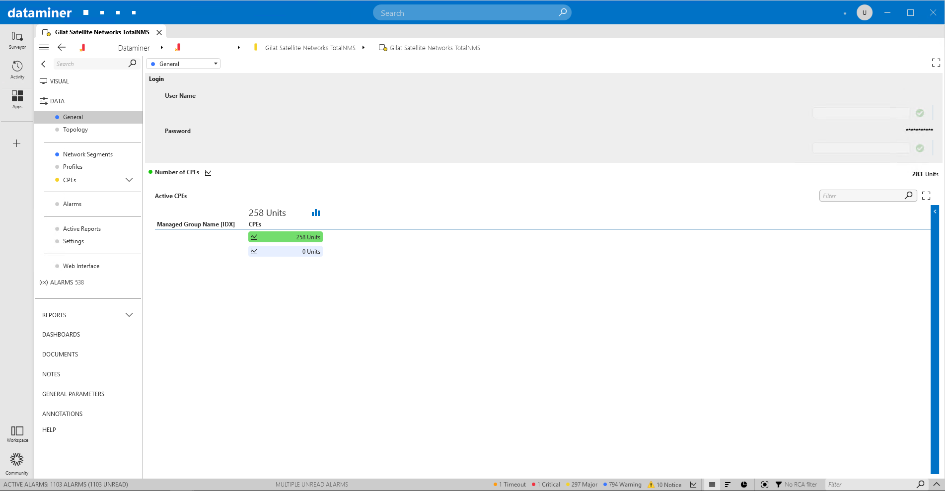
Task: Open the CPEs column bar chart icon
Action: click(x=316, y=212)
